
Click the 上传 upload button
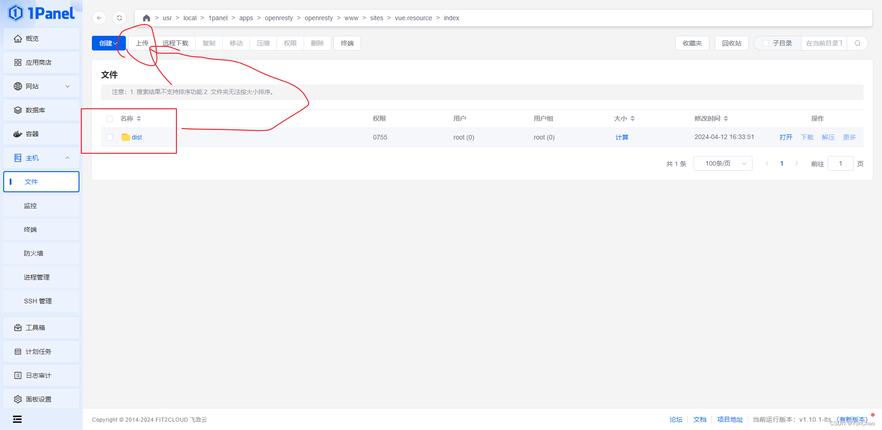pyautogui.click(x=142, y=43)
